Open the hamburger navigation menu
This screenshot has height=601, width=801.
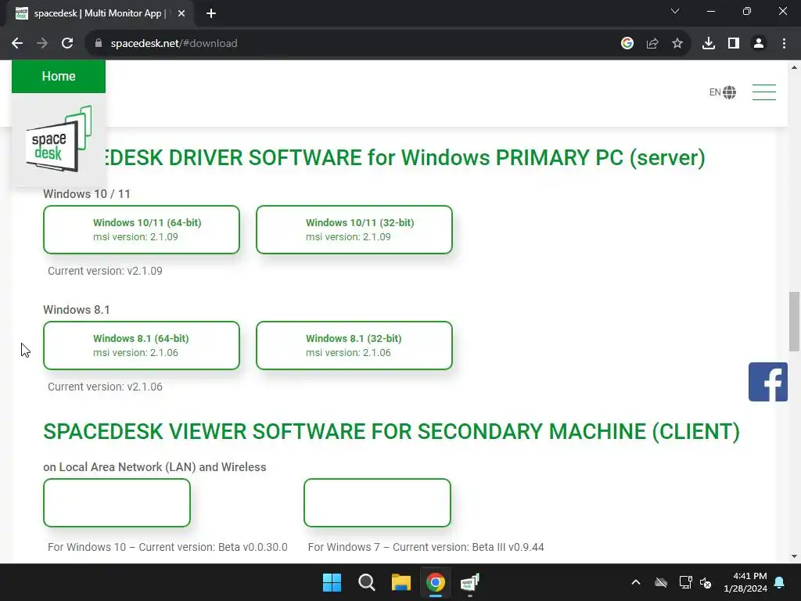[764, 92]
